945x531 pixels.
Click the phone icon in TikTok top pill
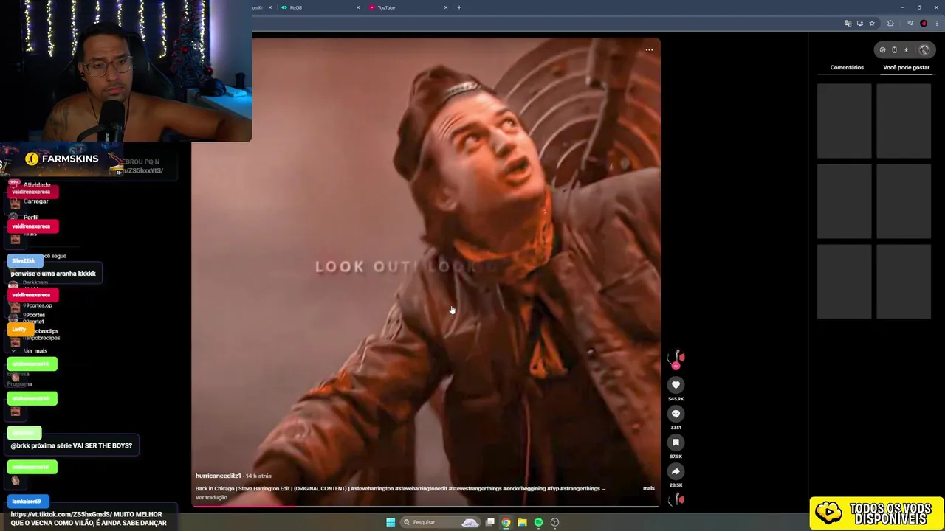click(x=894, y=50)
